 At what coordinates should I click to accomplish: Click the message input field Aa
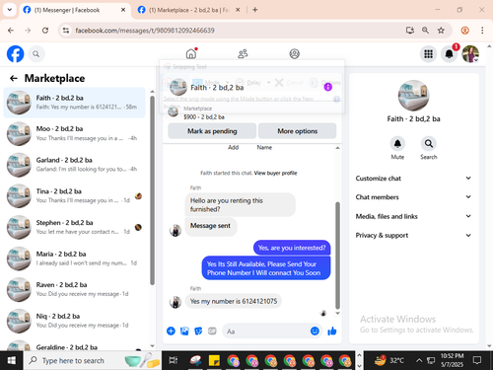point(272,332)
